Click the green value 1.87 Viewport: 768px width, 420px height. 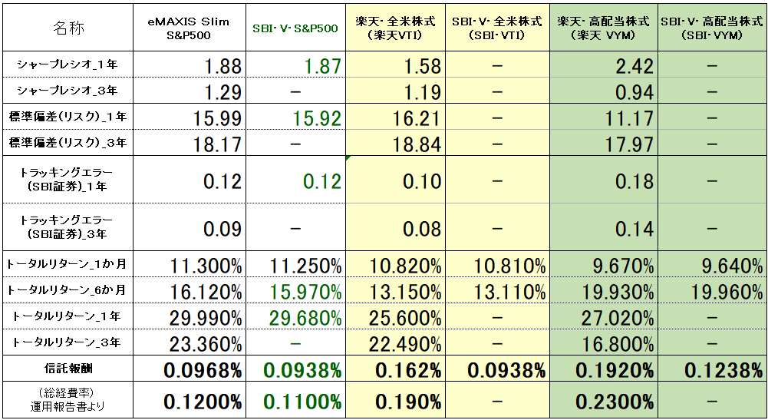coord(322,66)
